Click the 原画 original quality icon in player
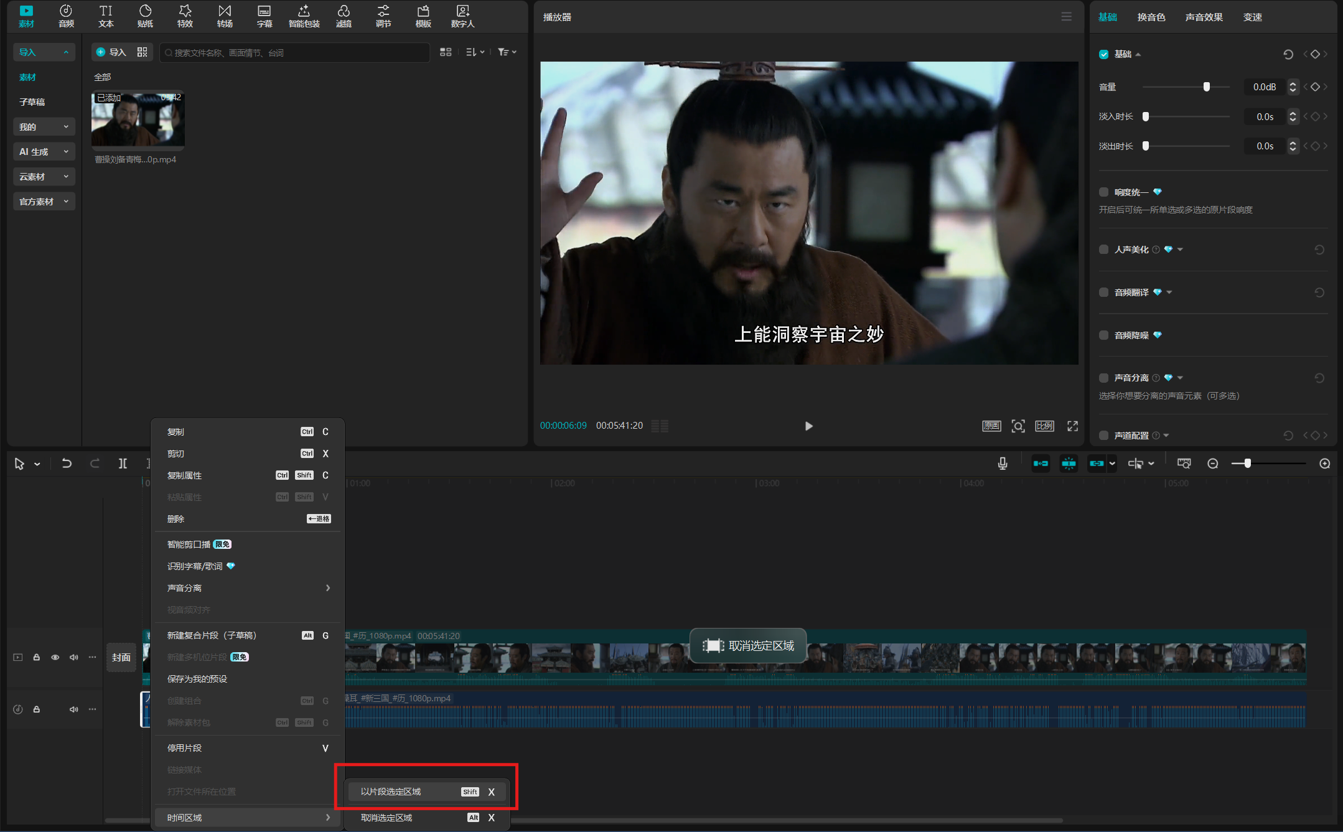Viewport: 1343px width, 832px height. 991,426
